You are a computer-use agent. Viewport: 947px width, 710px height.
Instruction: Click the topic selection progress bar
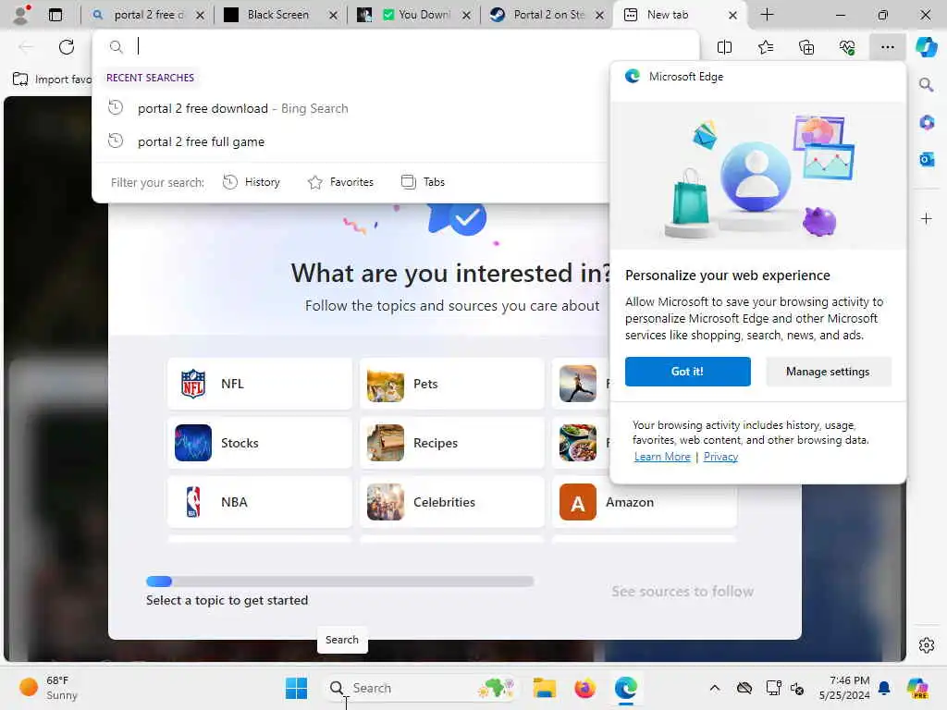[x=340, y=581]
